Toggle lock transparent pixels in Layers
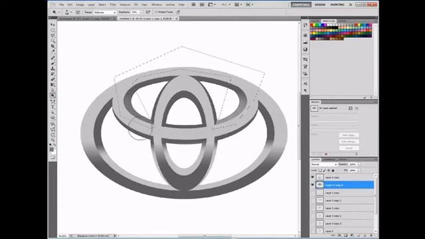The width and height of the screenshot is (425, 239). tap(320, 171)
